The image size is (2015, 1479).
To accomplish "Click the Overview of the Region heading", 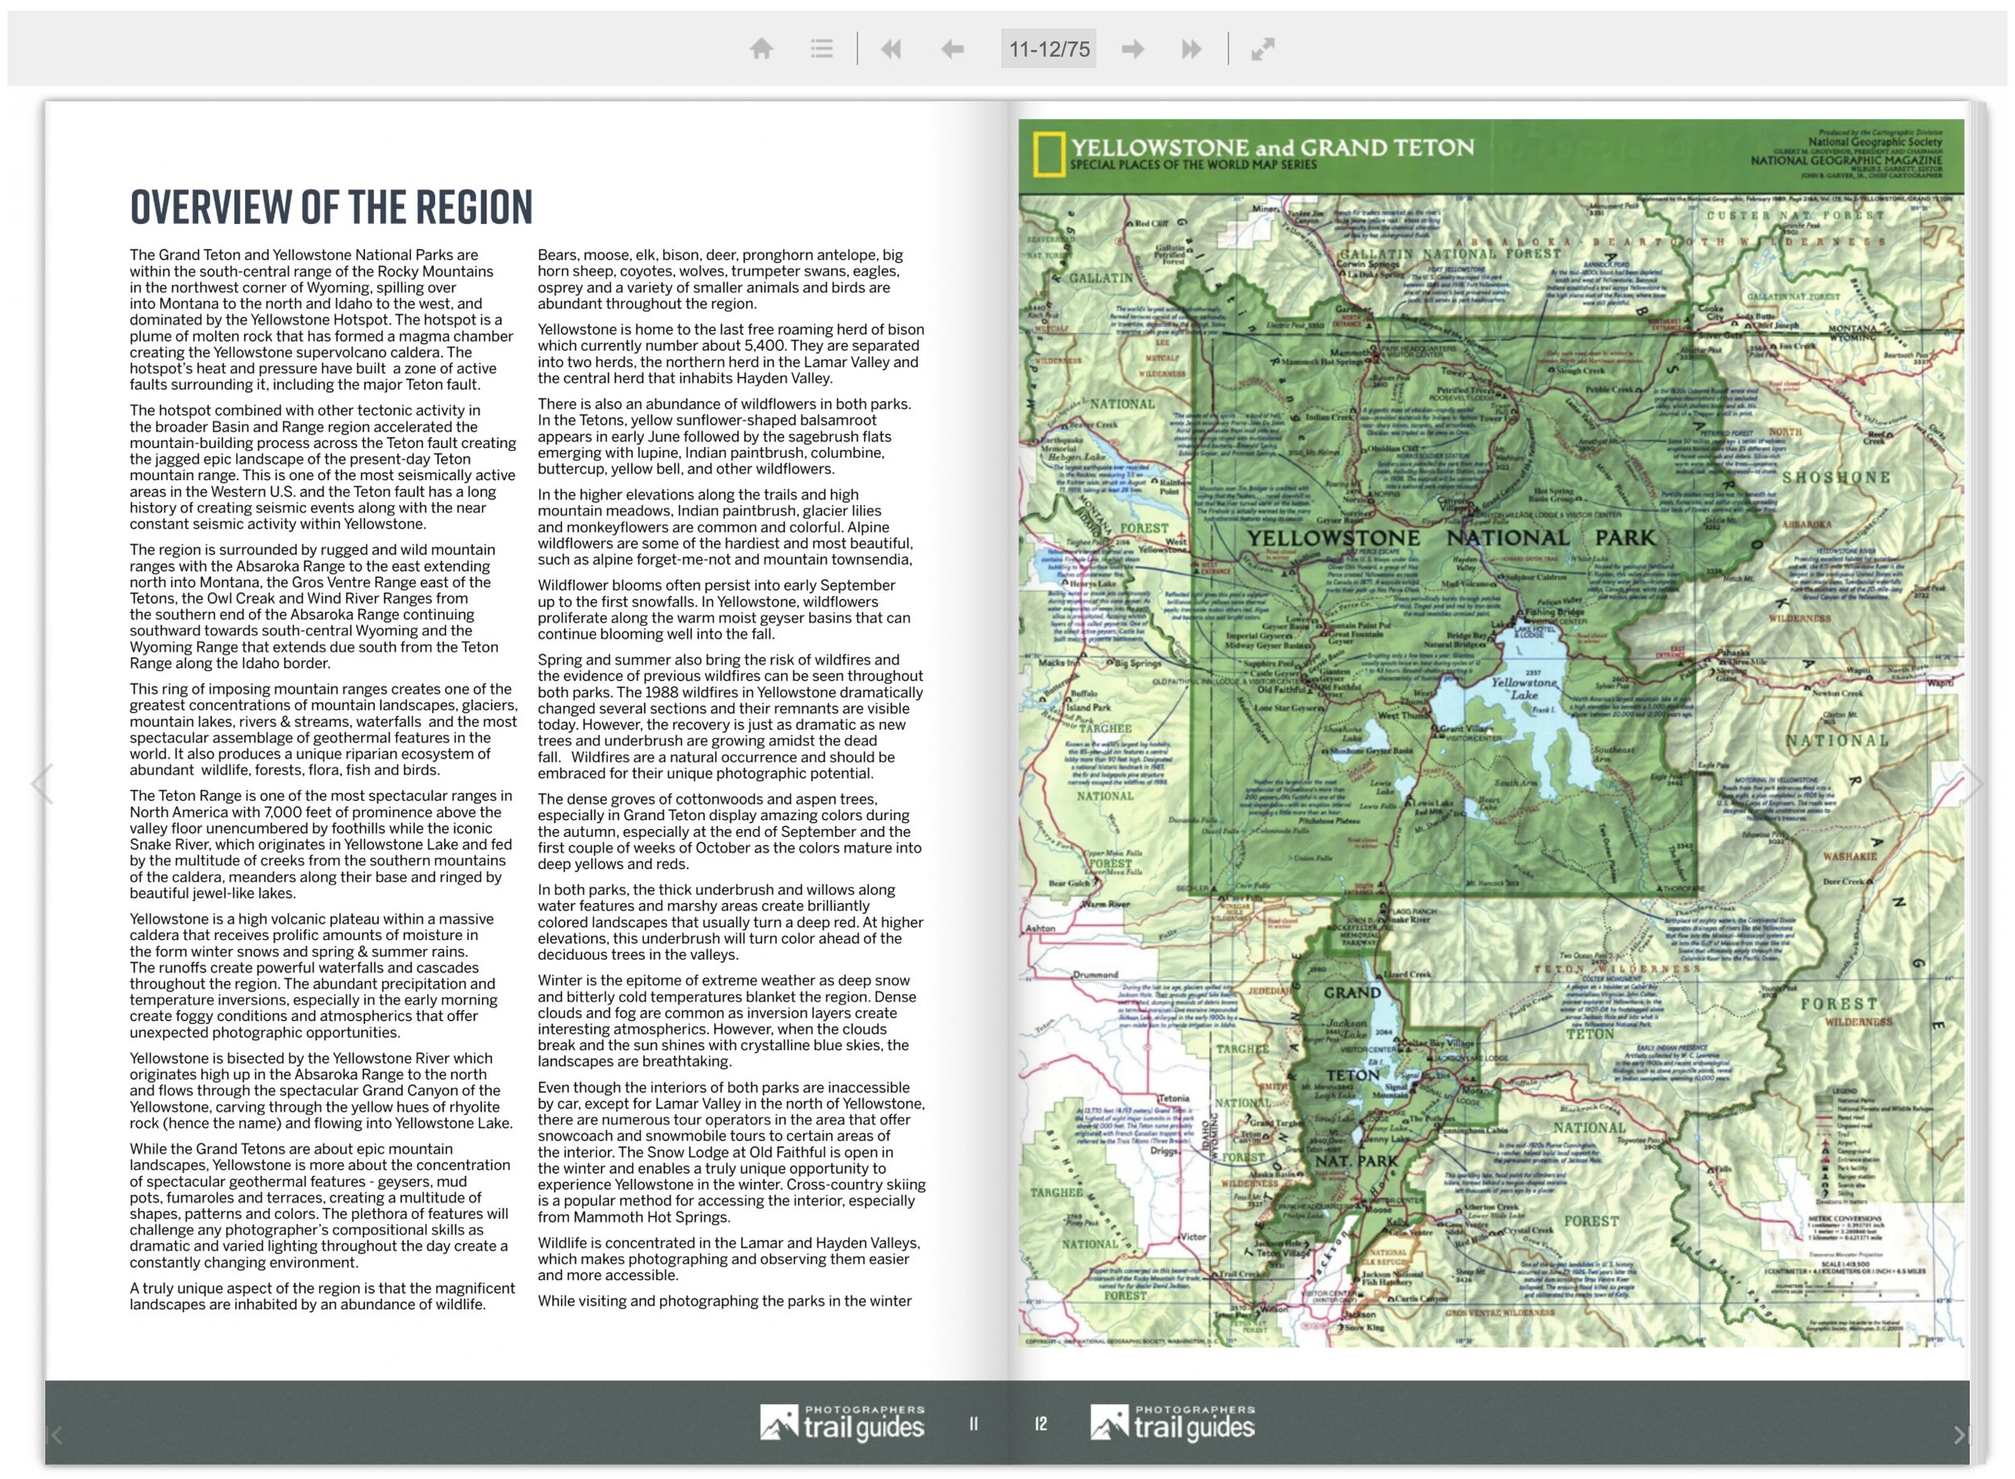I will pos(331,208).
